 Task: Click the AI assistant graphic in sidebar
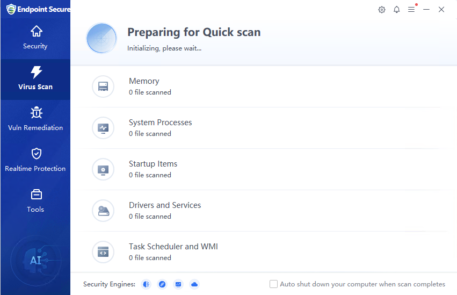[35, 261]
